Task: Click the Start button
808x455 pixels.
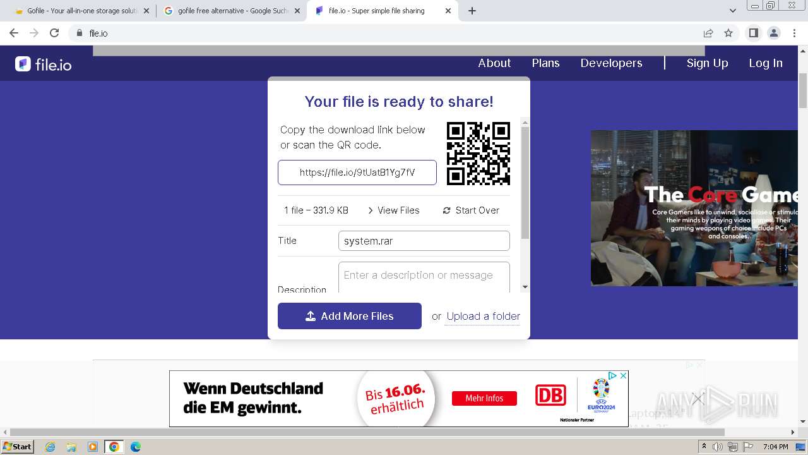Action: coord(18,447)
